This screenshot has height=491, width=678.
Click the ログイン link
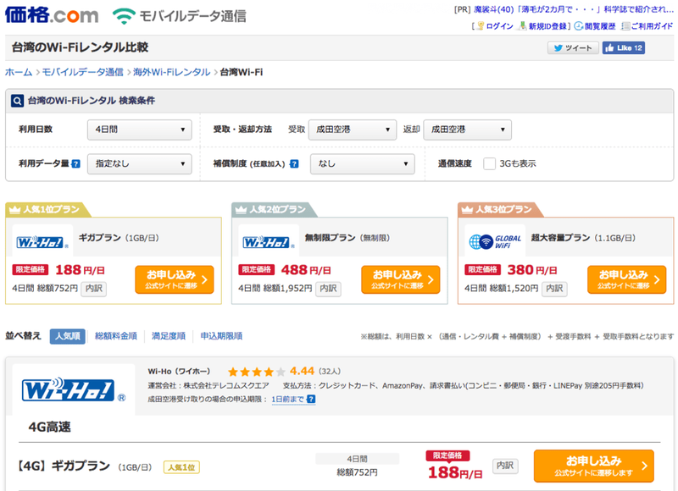495,26
